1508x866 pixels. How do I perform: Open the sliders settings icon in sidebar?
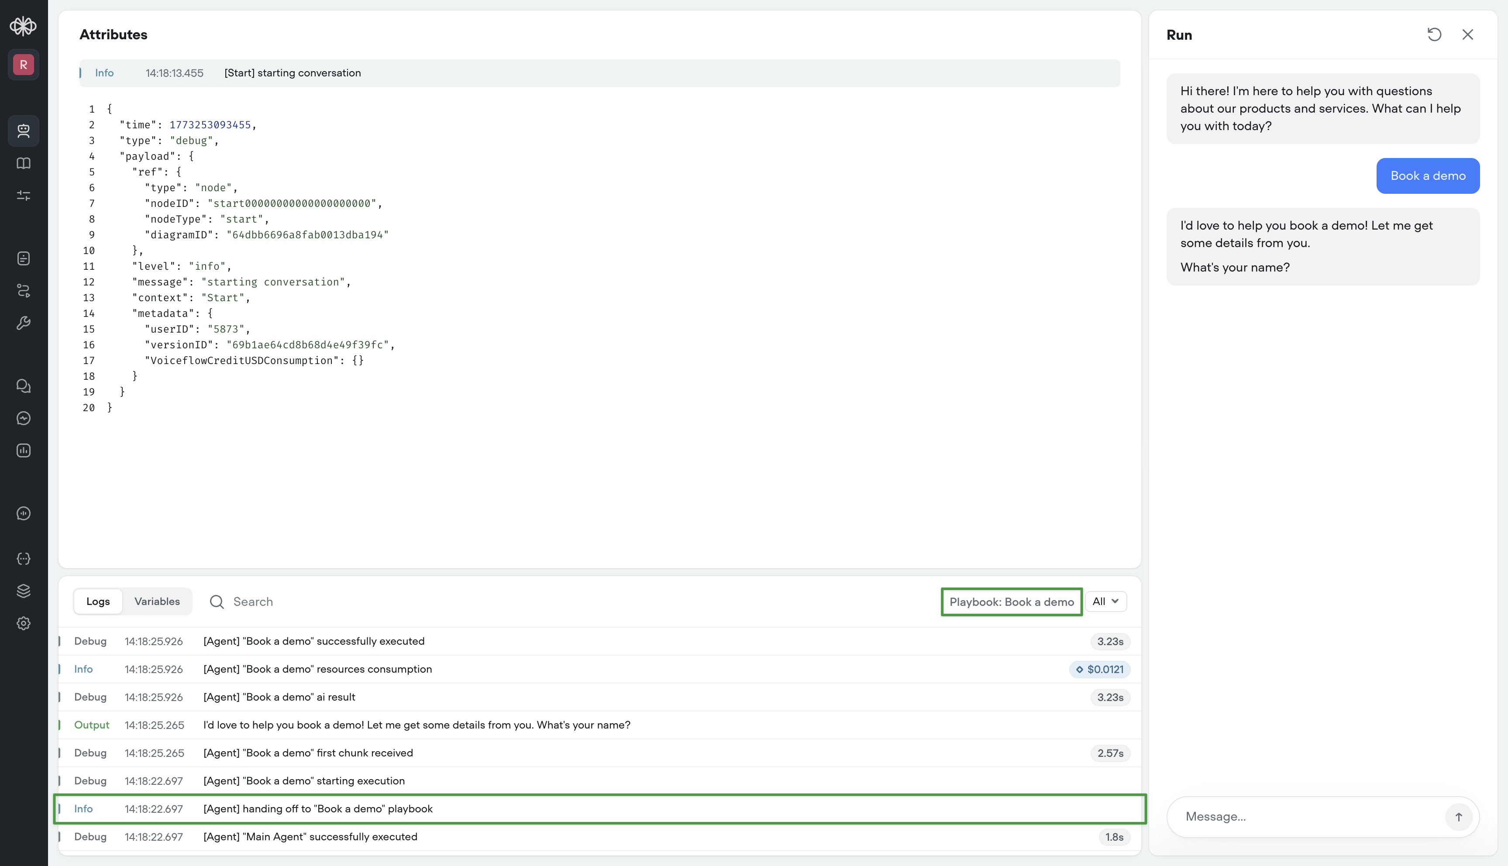coord(23,196)
